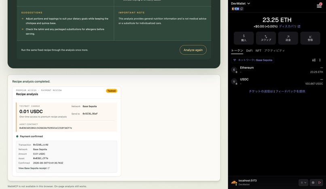Open the wallet hamburger menu with notification badge
The height and width of the screenshot is (189, 326).
coord(319,6)
